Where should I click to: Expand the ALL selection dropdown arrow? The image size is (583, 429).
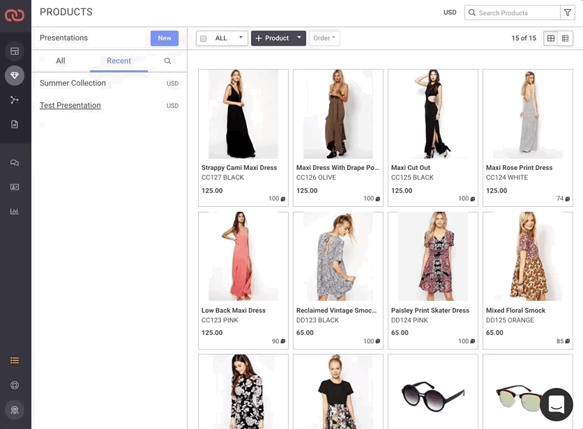click(241, 38)
